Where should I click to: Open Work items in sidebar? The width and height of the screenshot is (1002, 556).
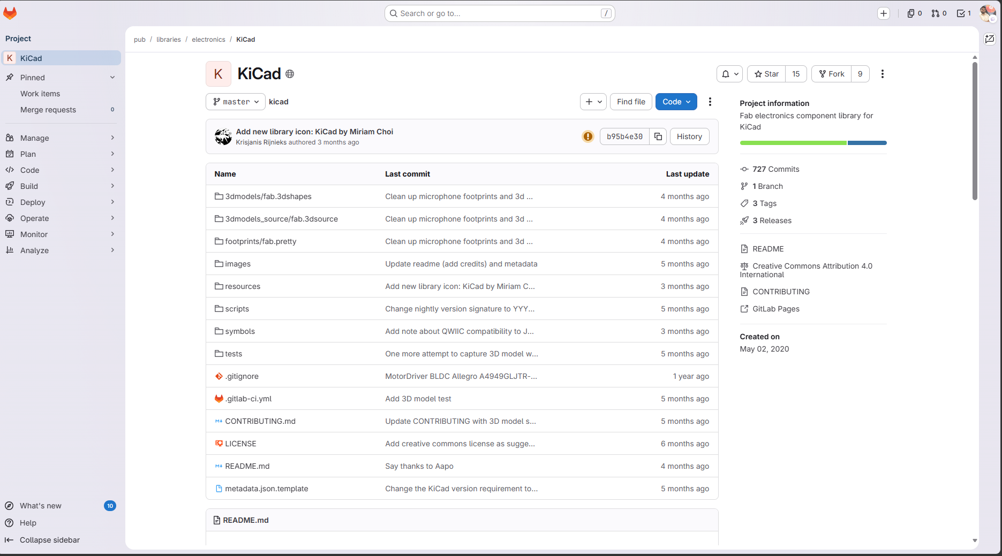coord(62,94)
